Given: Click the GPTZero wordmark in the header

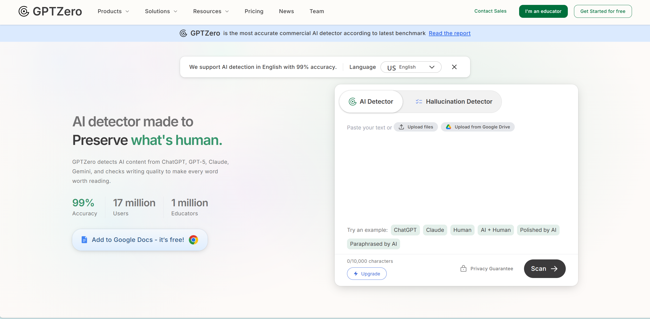Looking at the screenshot, I should [57, 11].
